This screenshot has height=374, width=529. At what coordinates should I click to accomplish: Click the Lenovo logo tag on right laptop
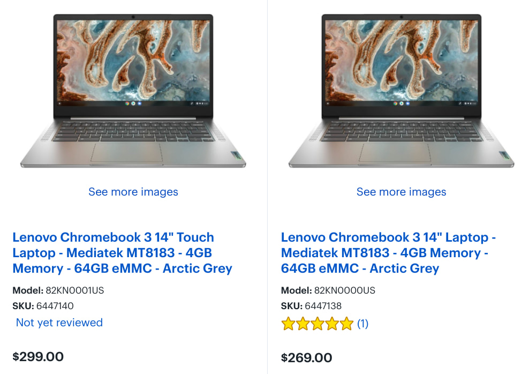tap(505, 155)
